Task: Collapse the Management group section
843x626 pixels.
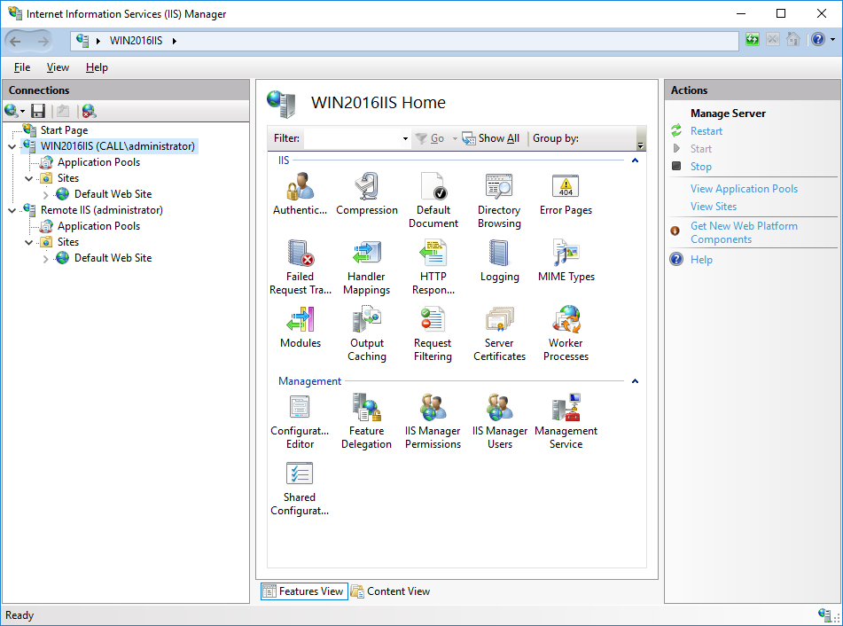Action: 635,381
